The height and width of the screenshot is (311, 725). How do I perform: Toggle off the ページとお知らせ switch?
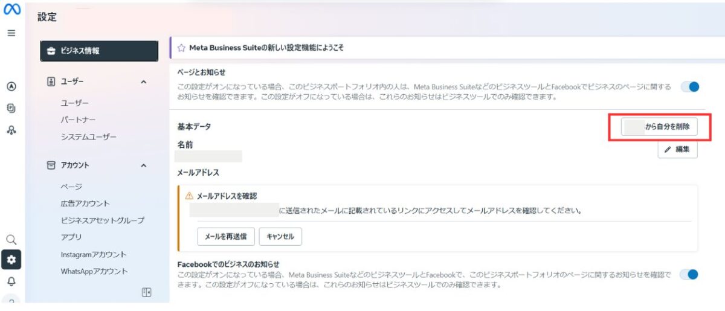689,86
